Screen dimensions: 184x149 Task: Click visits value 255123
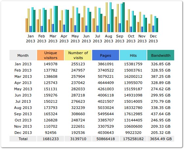pyautogui.click(x=78, y=64)
